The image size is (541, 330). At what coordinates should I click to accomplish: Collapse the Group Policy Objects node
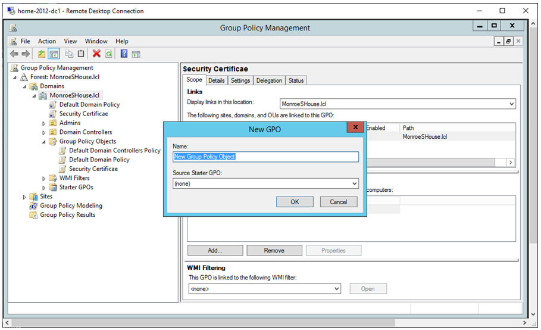tap(44, 142)
